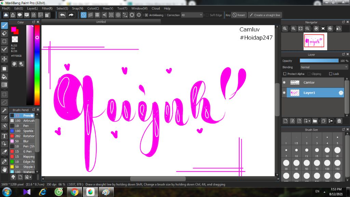The width and height of the screenshot is (350, 197).
Task: Add a new layer folder
Action: (x=315, y=121)
